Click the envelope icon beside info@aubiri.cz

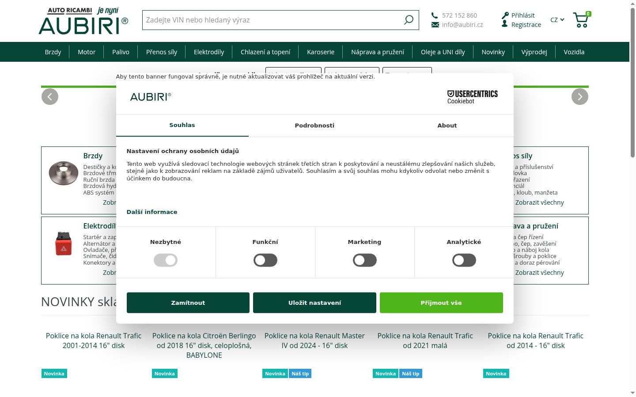point(435,25)
